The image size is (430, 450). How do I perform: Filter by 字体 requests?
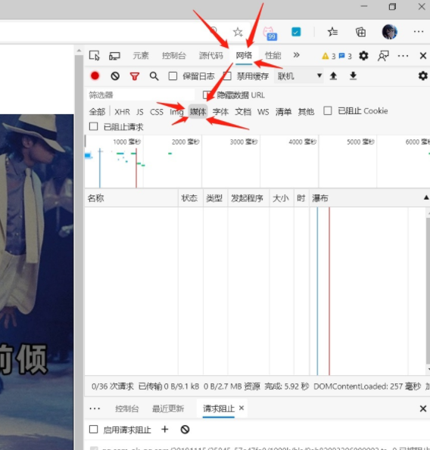coord(220,112)
